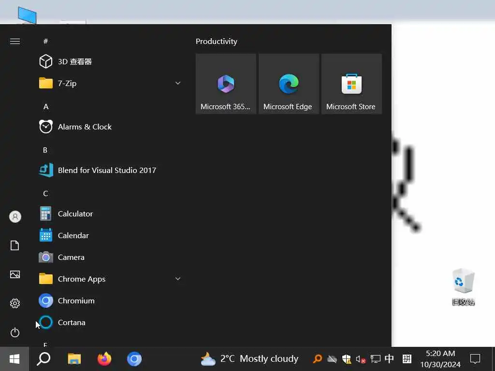Launch Chromium from the app list

pos(110,301)
